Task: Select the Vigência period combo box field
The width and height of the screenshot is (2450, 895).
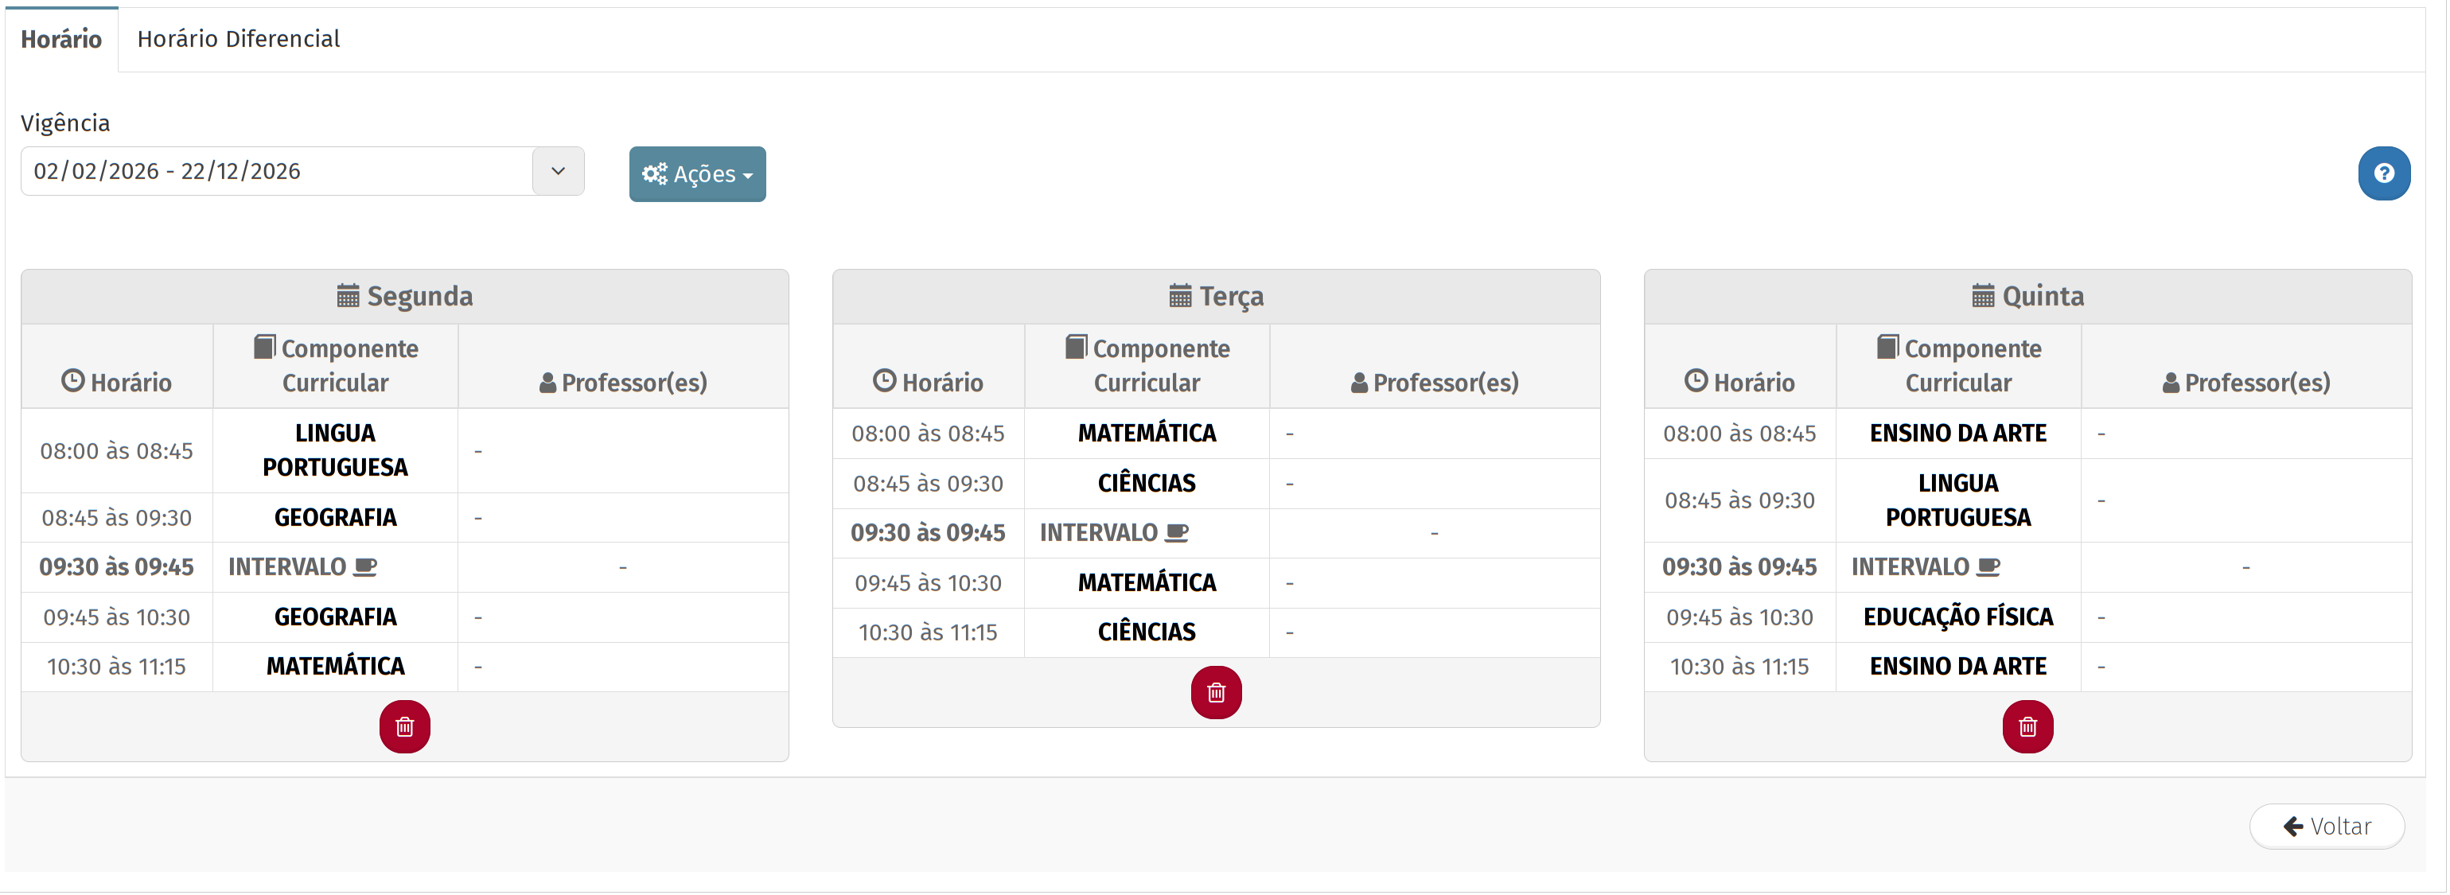Action: [x=276, y=171]
